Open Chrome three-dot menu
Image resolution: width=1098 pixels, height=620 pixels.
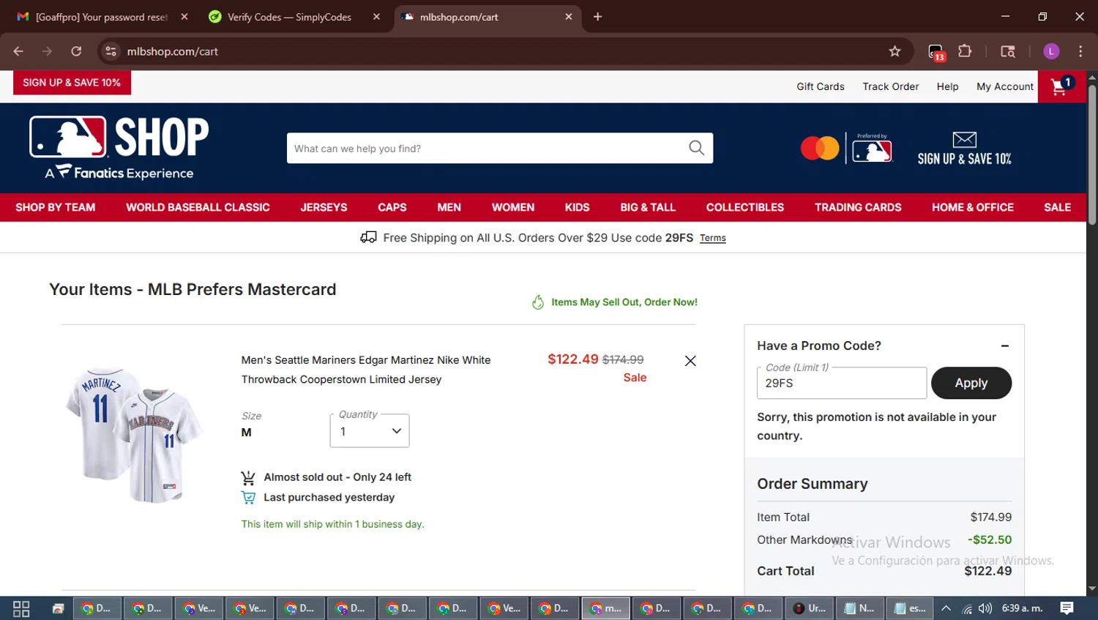(1080, 51)
